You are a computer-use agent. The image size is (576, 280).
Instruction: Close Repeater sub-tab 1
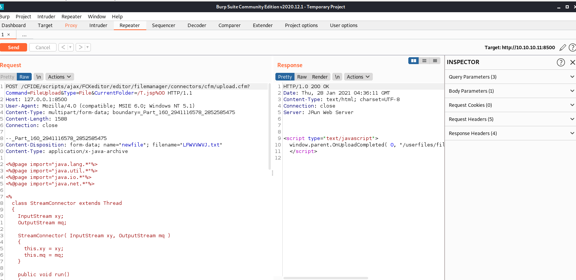coord(9,34)
